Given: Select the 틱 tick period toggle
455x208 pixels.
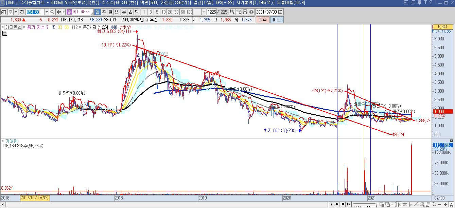Looking at the screenshot, I should (137, 12).
